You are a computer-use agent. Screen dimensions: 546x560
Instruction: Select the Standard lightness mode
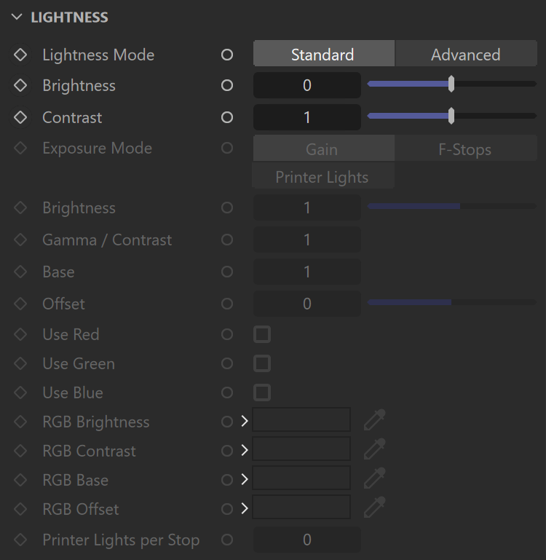[x=324, y=53]
